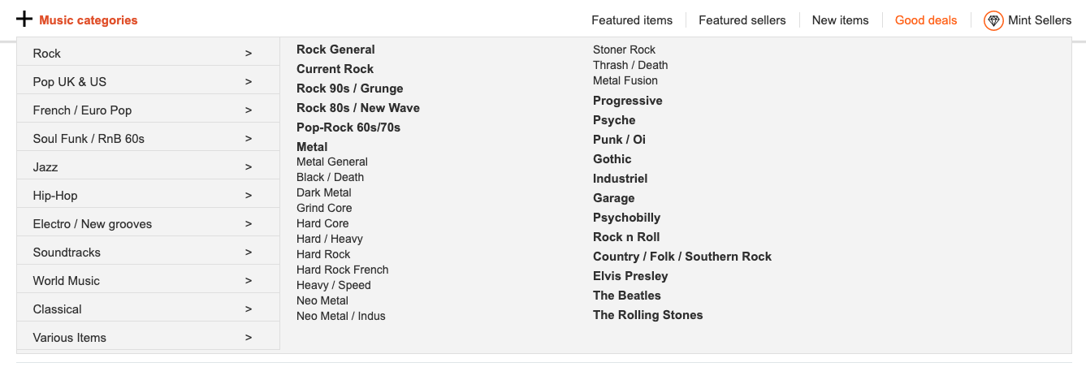Open the Soundtracks category
Screen dimensions: 1086x367
pyautogui.click(x=148, y=253)
